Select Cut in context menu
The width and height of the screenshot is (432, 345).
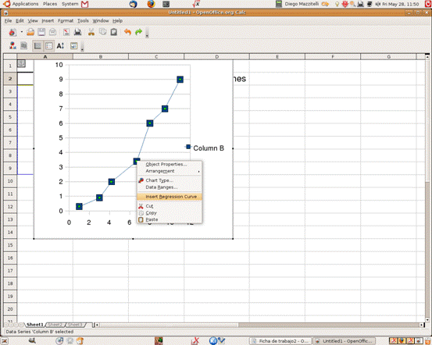[x=170, y=206]
